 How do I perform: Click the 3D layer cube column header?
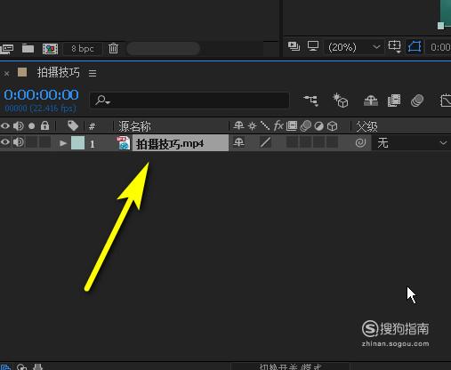coord(333,126)
